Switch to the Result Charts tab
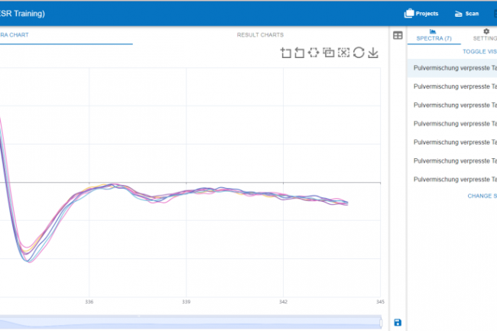Viewport: 497px width, 331px height. pyautogui.click(x=260, y=35)
